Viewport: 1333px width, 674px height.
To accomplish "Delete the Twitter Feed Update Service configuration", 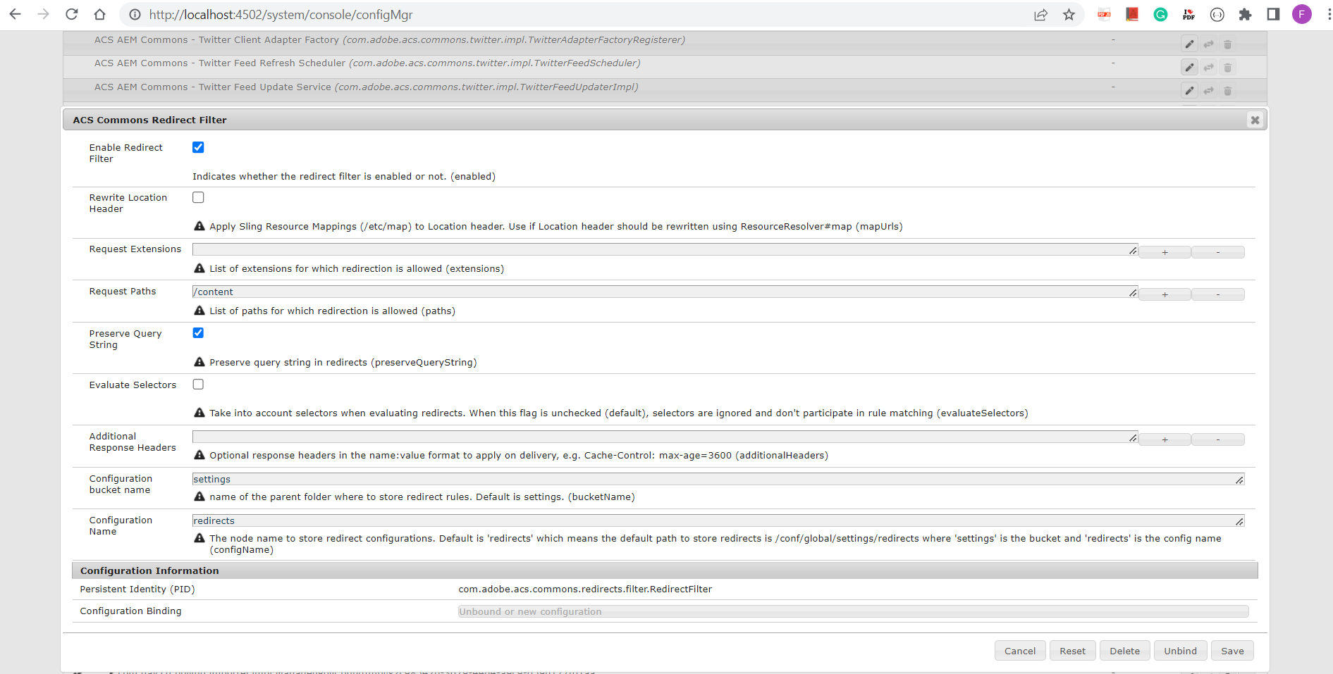I will 1227,90.
